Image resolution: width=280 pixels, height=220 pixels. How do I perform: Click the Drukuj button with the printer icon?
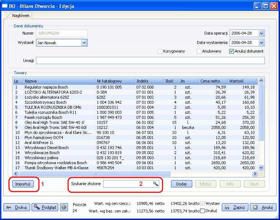coord(17,207)
